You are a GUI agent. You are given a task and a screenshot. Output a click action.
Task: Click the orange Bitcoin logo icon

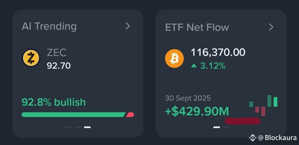tap(174, 58)
